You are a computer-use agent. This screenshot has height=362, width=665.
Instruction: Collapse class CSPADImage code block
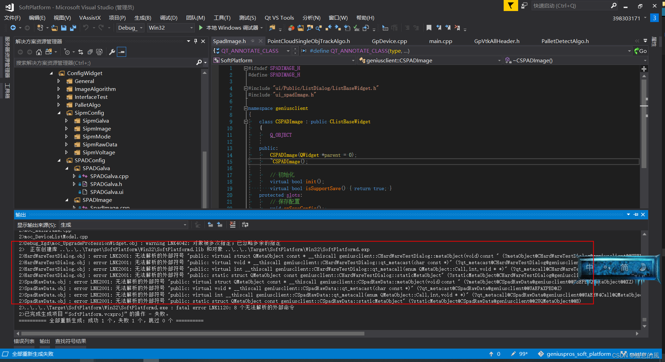[x=246, y=122]
